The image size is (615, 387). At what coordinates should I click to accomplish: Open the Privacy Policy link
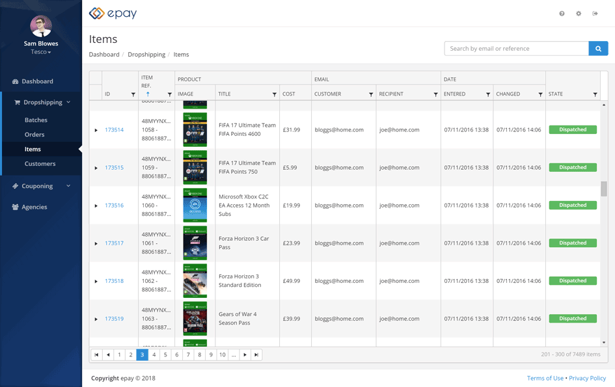pyautogui.click(x=587, y=378)
